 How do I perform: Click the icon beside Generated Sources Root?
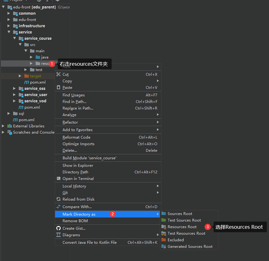click(x=164, y=246)
